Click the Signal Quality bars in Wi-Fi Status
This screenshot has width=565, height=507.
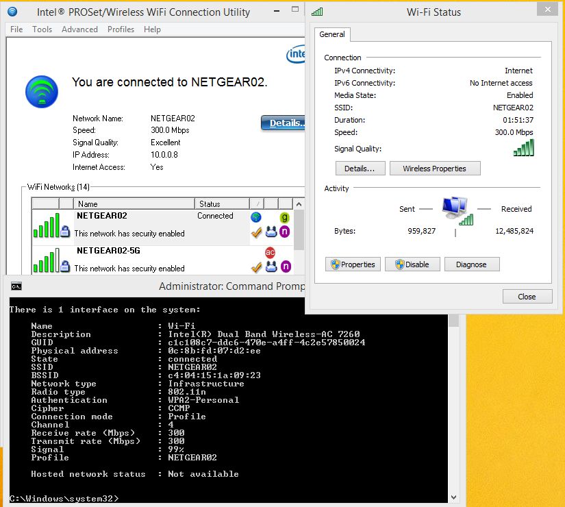coord(523,148)
